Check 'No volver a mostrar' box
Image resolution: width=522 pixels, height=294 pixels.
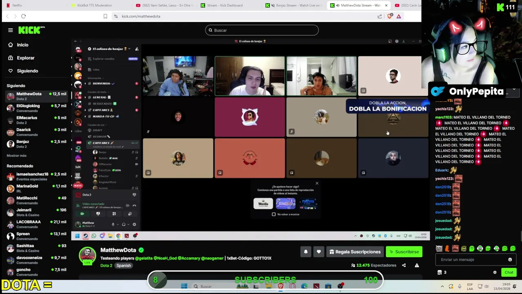pos(274,214)
